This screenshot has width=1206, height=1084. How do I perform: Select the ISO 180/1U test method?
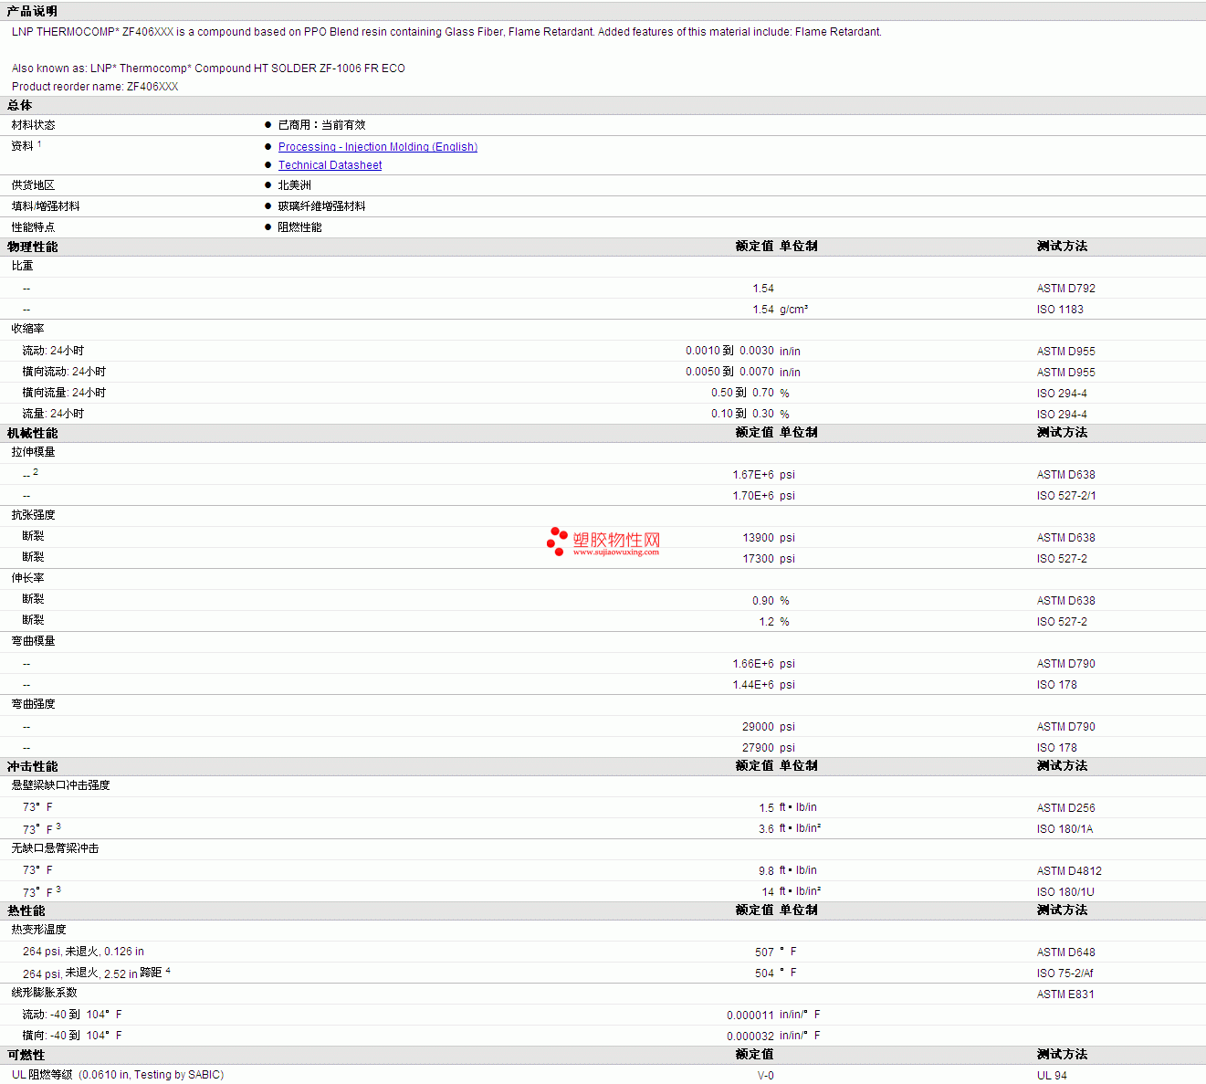1066,892
